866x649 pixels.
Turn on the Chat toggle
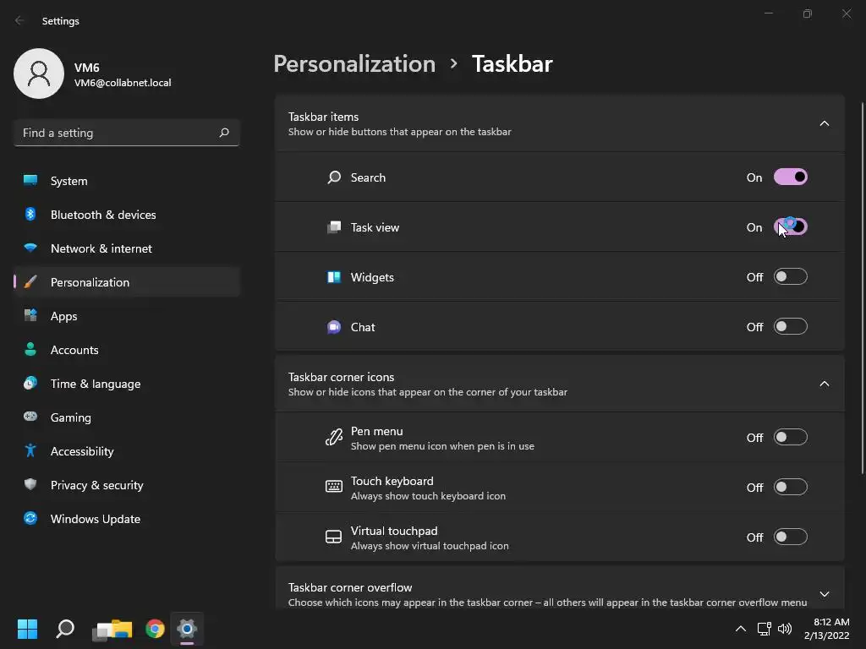point(791,327)
